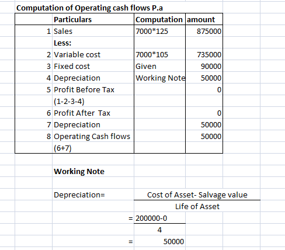Select the row 4 depreciation amount 50000
The image size is (285, 250).
[x=211, y=78]
